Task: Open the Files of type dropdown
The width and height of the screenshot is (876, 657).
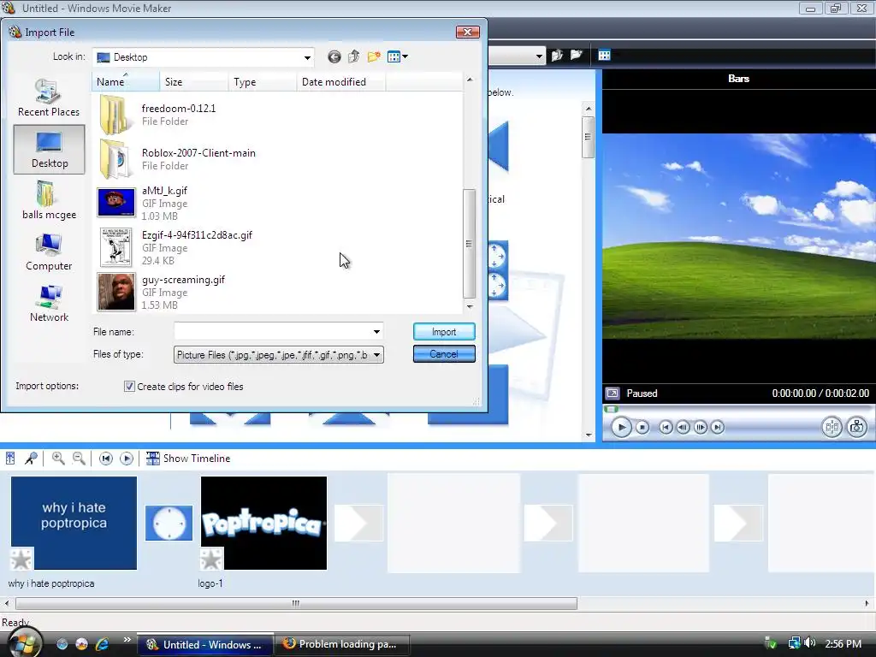Action: point(279,354)
